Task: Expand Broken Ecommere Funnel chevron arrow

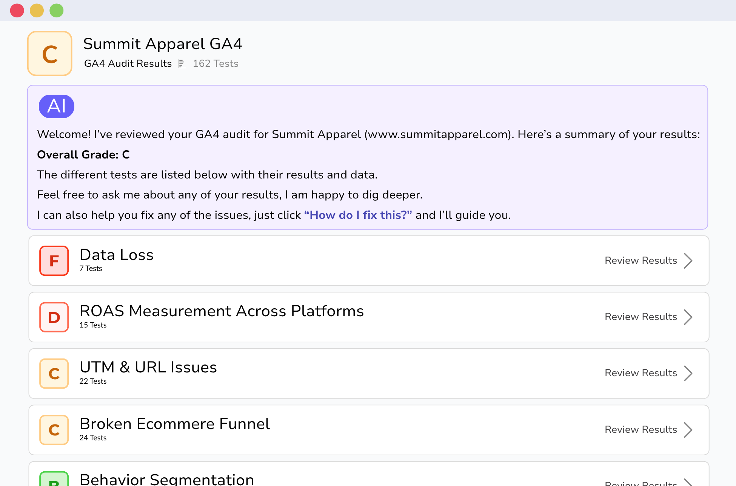Action: click(x=688, y=430)
